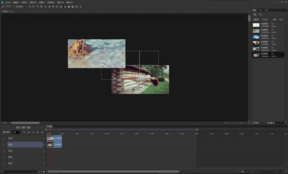Click the rightmost small icon below the track list
The image size is (288, 174).
pyautogui.click(x=44, y=172)
